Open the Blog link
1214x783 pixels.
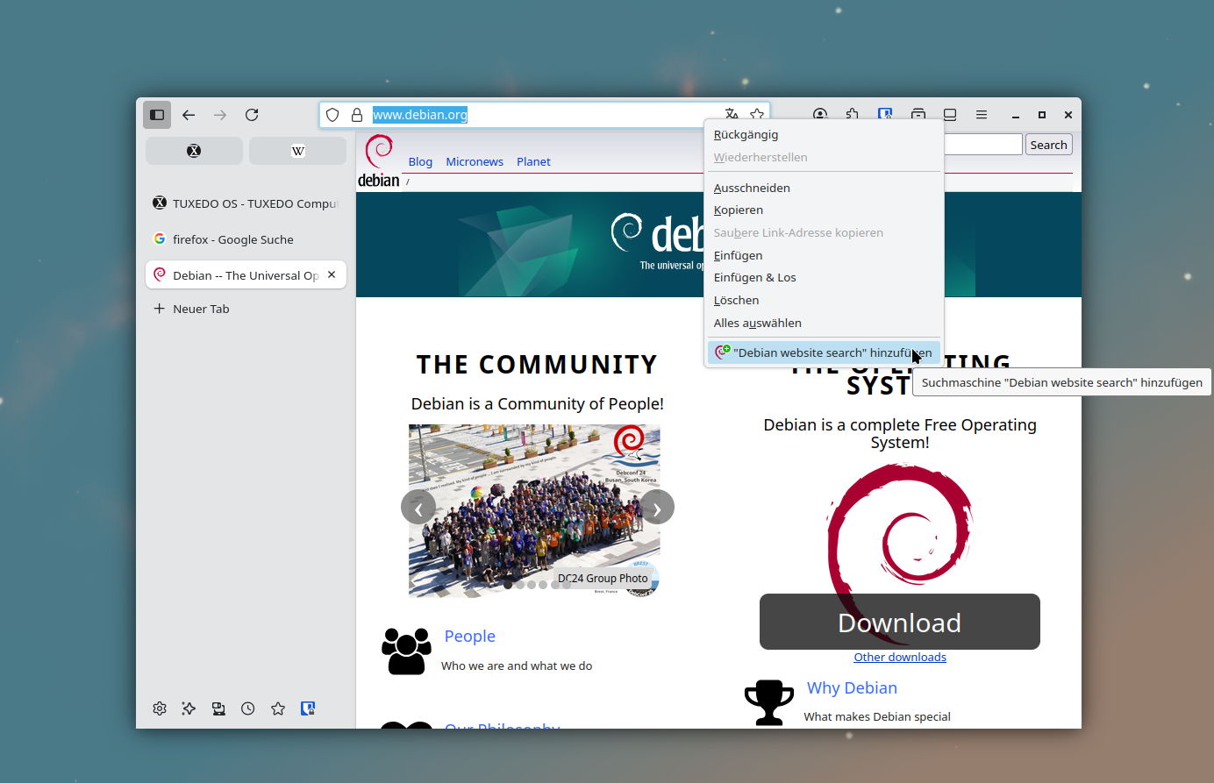(420, 161)
